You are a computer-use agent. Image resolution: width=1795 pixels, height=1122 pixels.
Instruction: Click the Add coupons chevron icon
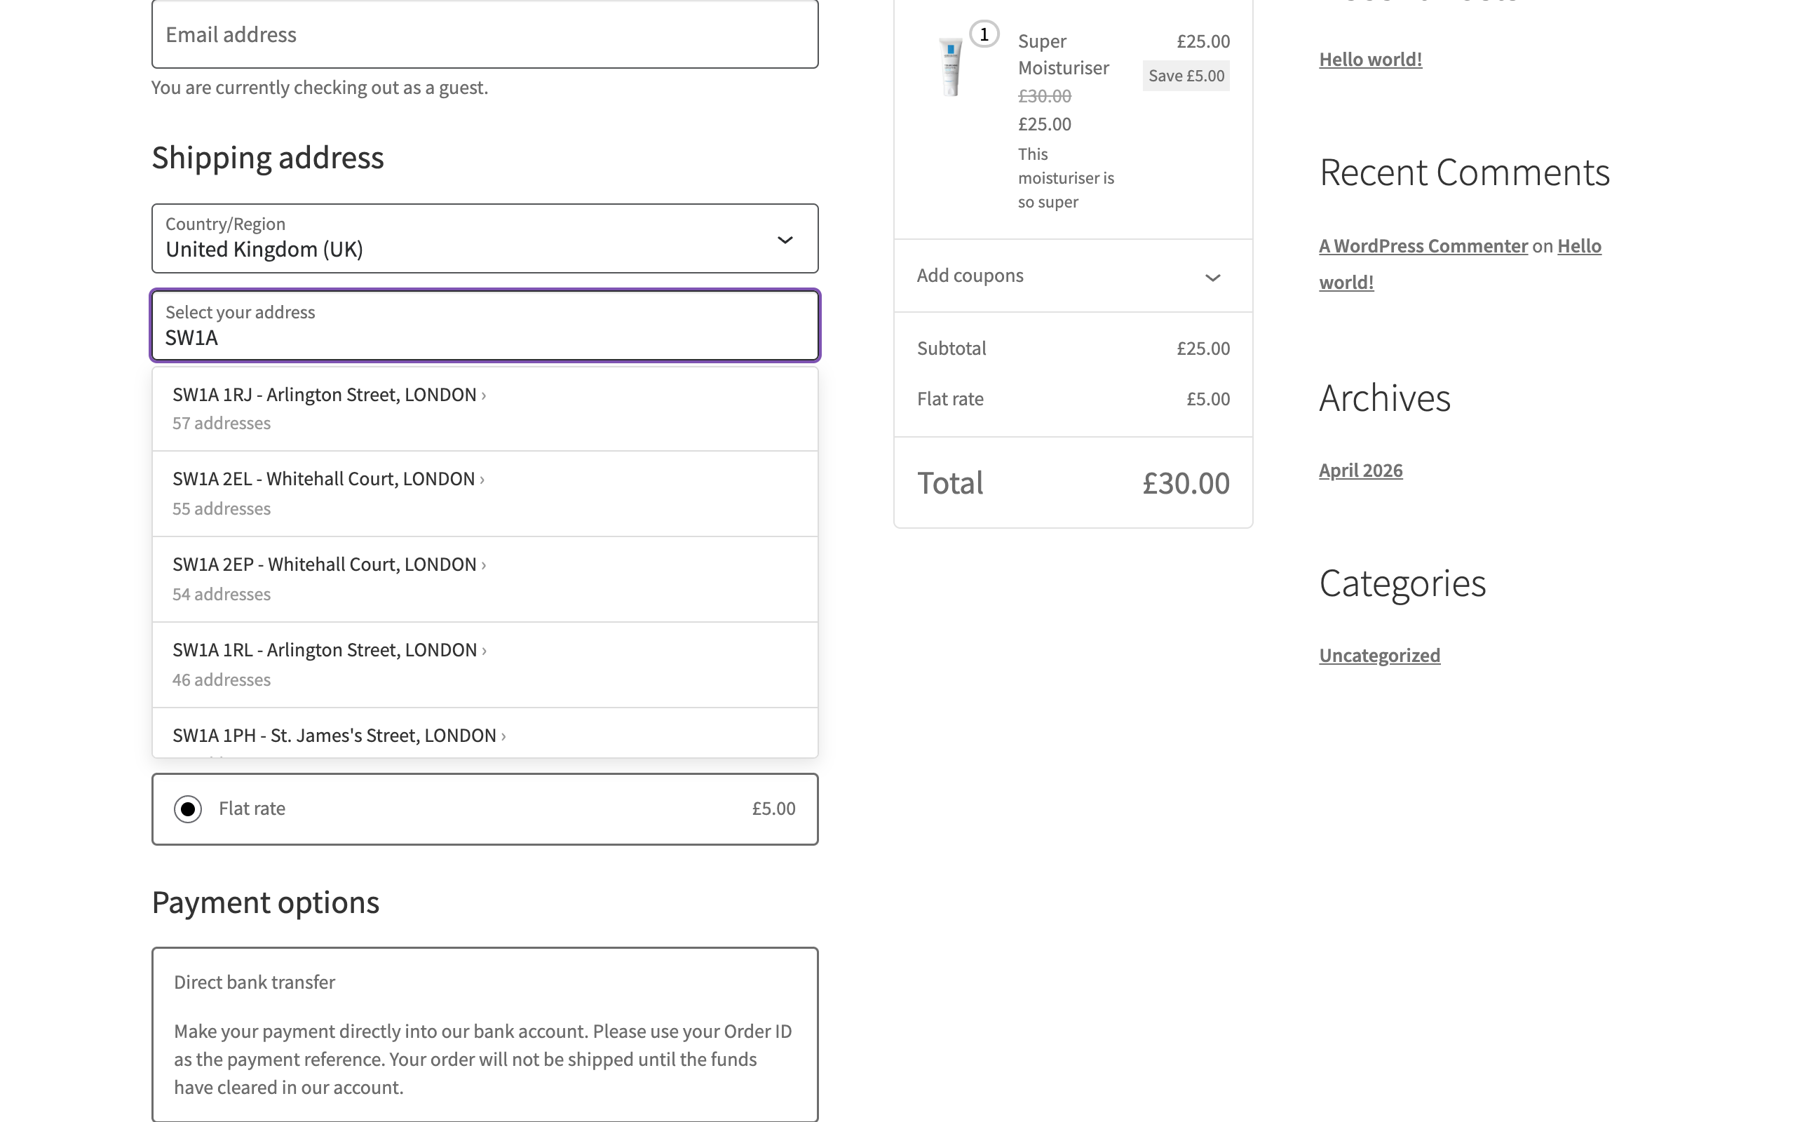tap(1213, 278)
